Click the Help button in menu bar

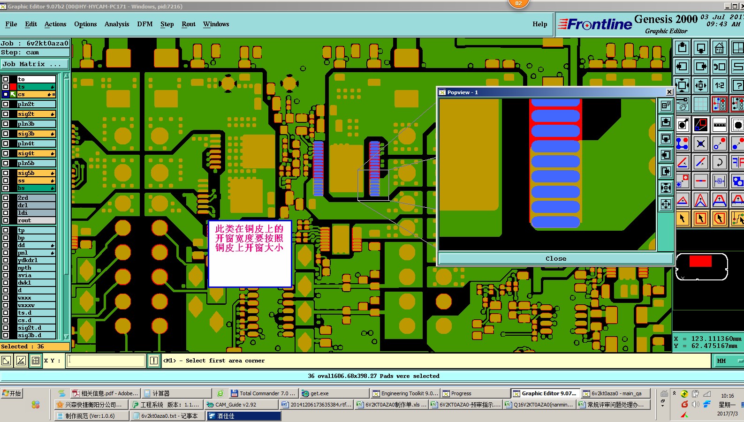point(539,24)
